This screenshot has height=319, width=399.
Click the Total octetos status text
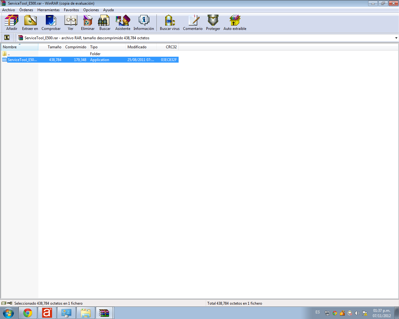coord(235,303)
